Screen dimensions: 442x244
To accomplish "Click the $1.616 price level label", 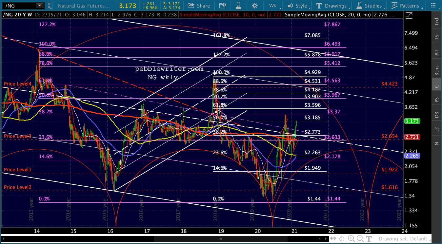I will pyautogui.click(x=390, y=187).
